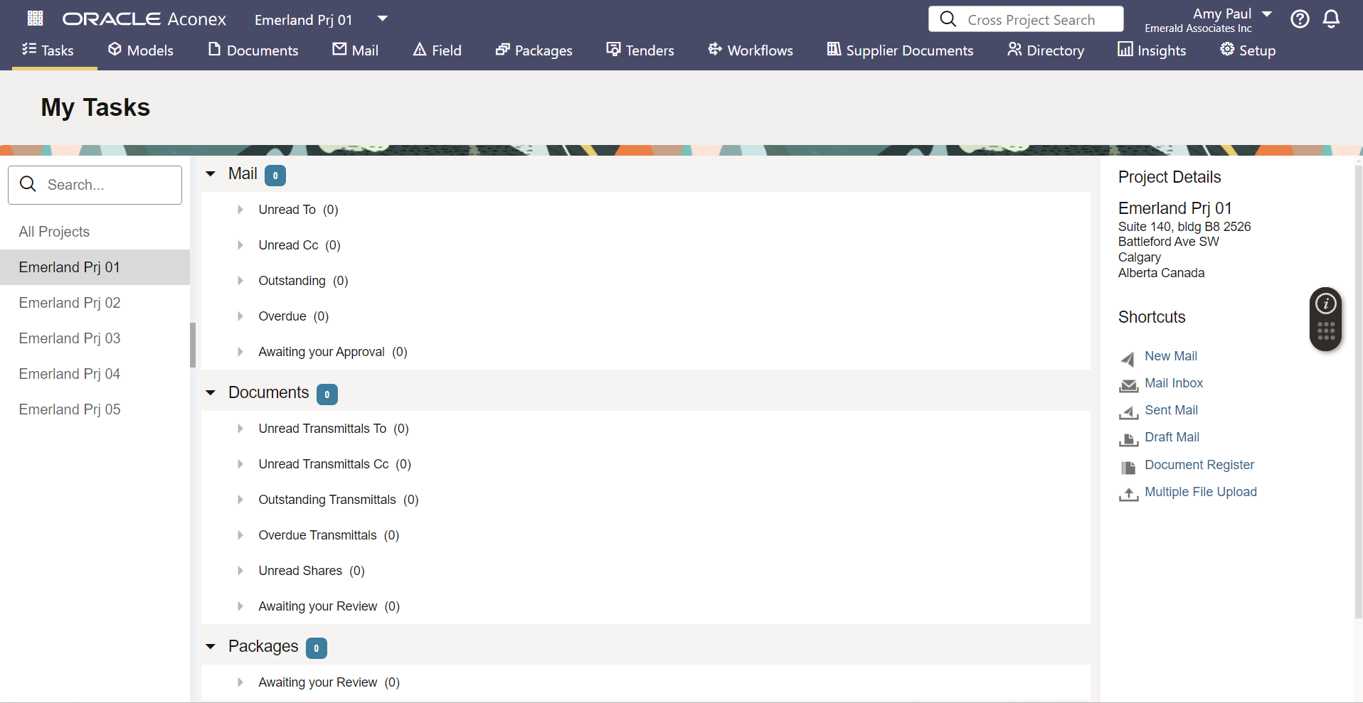Screen dimensions: 1363x703
Task: Expand the Unread To mail row
Action: [x=240, y=210]
